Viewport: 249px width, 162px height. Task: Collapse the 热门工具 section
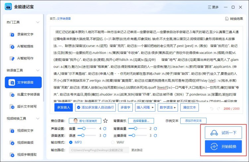[x=38, y=22]
